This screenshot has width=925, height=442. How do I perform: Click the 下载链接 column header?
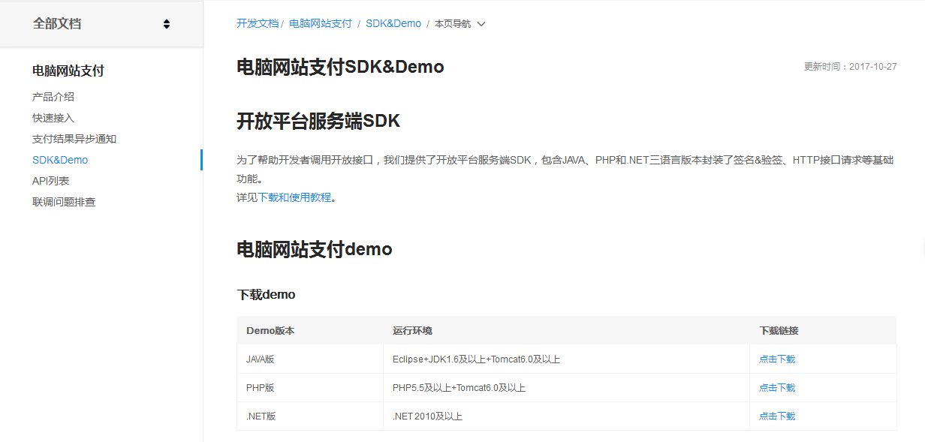779,331
